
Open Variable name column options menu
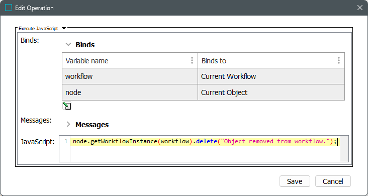(192, 61)
